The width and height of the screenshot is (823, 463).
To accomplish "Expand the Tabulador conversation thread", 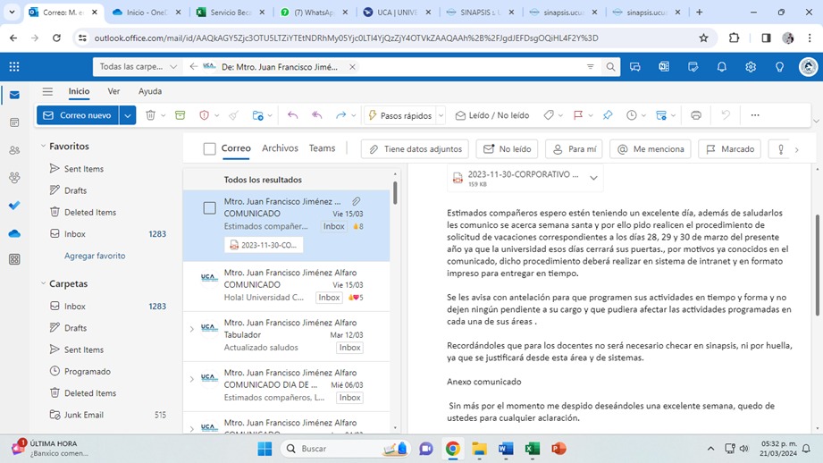I will pyautogui.click(x=191, y=329).
